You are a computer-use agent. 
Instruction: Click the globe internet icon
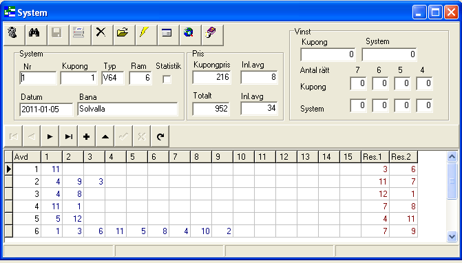[190, 34]
